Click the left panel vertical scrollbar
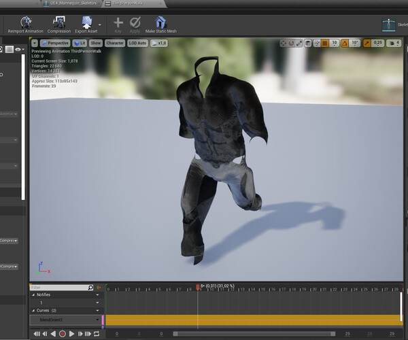Image resolution: width=408 pixels, height=340 pixels. 23,127
